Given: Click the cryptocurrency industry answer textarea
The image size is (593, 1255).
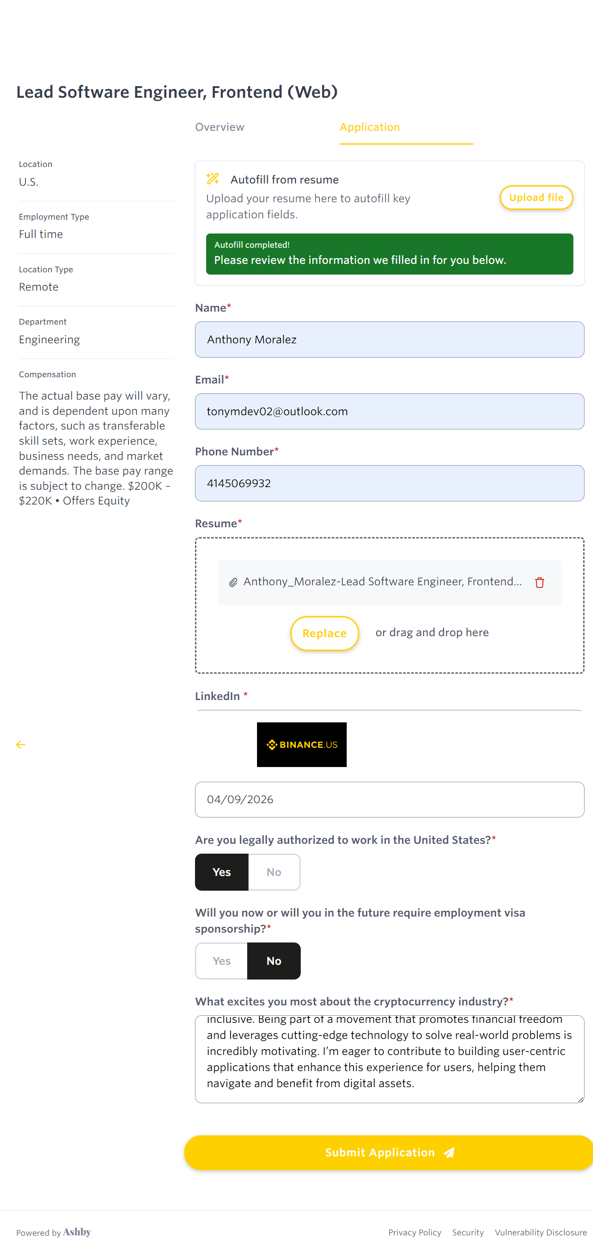Looking at the screenshot, I should 389,1059.
